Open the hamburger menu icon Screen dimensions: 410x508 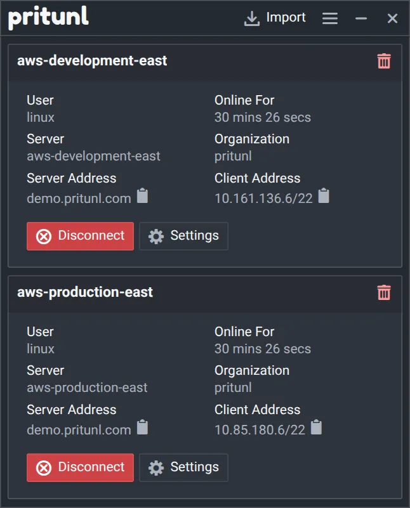(x=329, y=18)
